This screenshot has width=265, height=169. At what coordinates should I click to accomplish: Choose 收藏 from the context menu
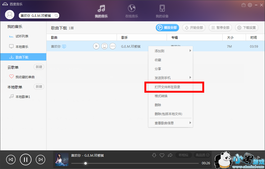[171, 60]
